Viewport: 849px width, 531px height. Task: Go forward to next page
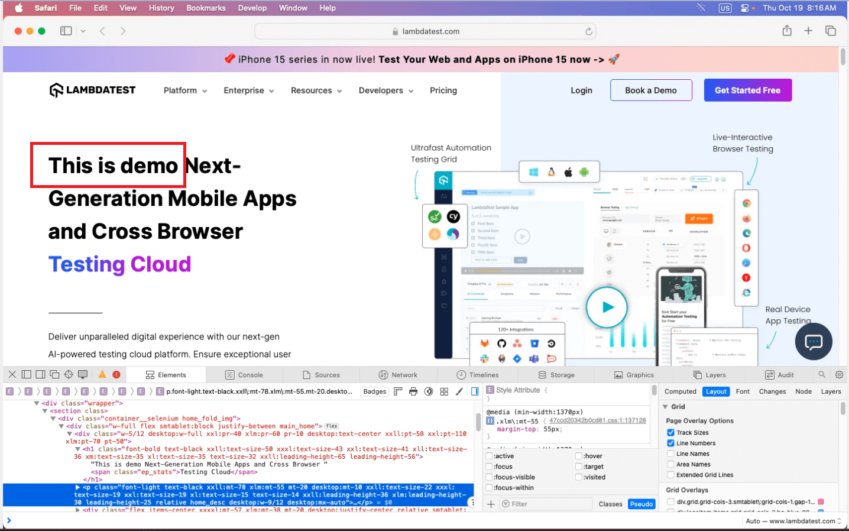[x=123, y=31]
